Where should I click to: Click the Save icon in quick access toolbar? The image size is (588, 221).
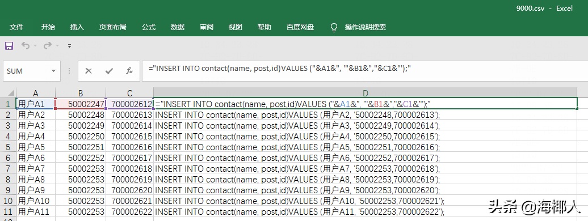coord(9,46)
